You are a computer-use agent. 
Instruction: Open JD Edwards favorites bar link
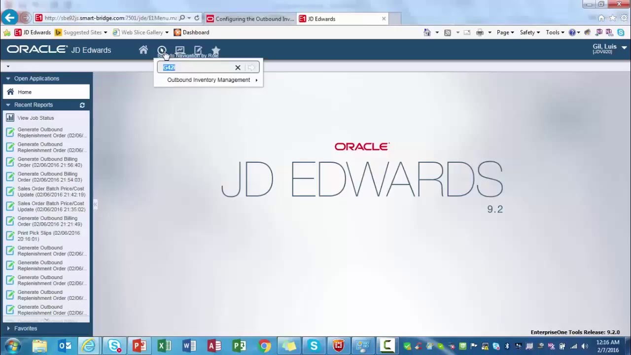[x=33, y=33]
